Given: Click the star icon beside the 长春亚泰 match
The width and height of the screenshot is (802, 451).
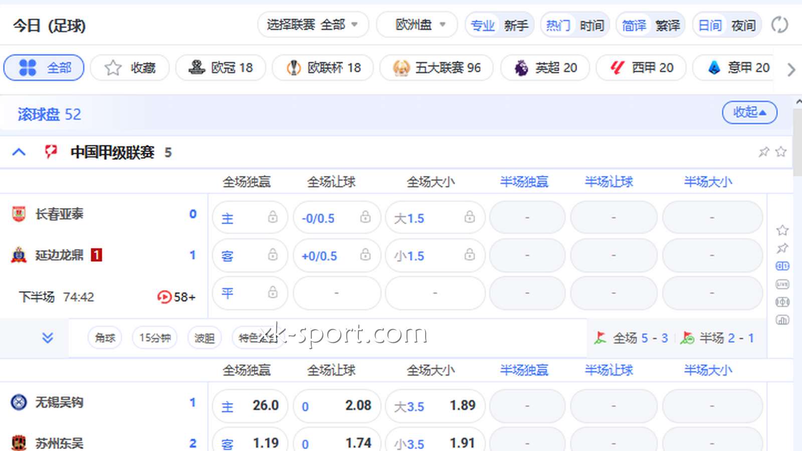Looking at the screenshot, I should pyautogui.click(x=782, y=231).
